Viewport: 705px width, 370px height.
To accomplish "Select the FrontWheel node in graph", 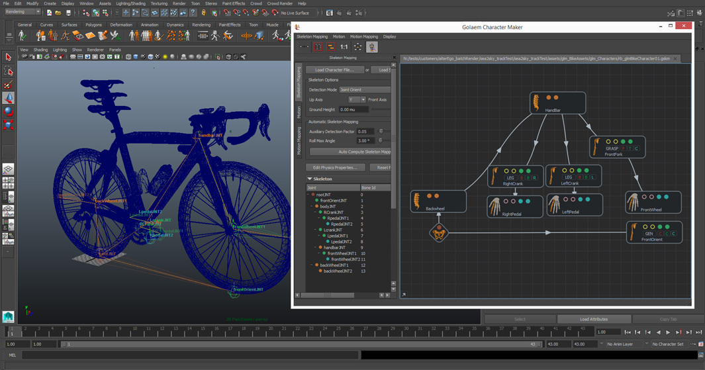I will point(653,203).
